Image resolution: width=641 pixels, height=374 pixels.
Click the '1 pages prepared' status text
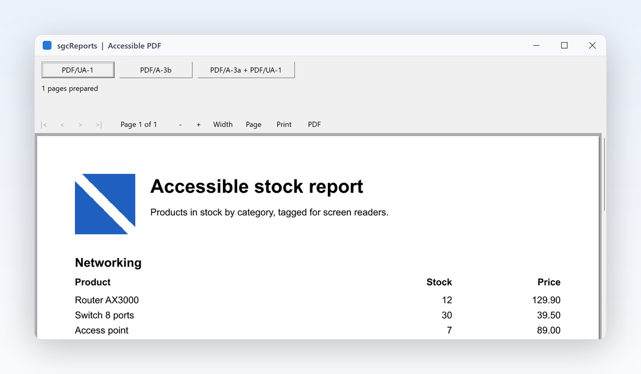70,88
